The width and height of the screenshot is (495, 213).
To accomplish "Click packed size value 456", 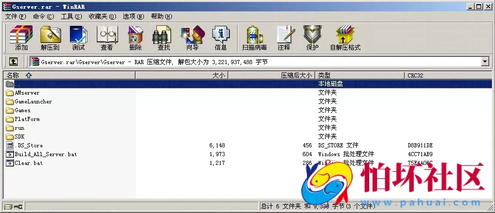I will pos(307,145).
